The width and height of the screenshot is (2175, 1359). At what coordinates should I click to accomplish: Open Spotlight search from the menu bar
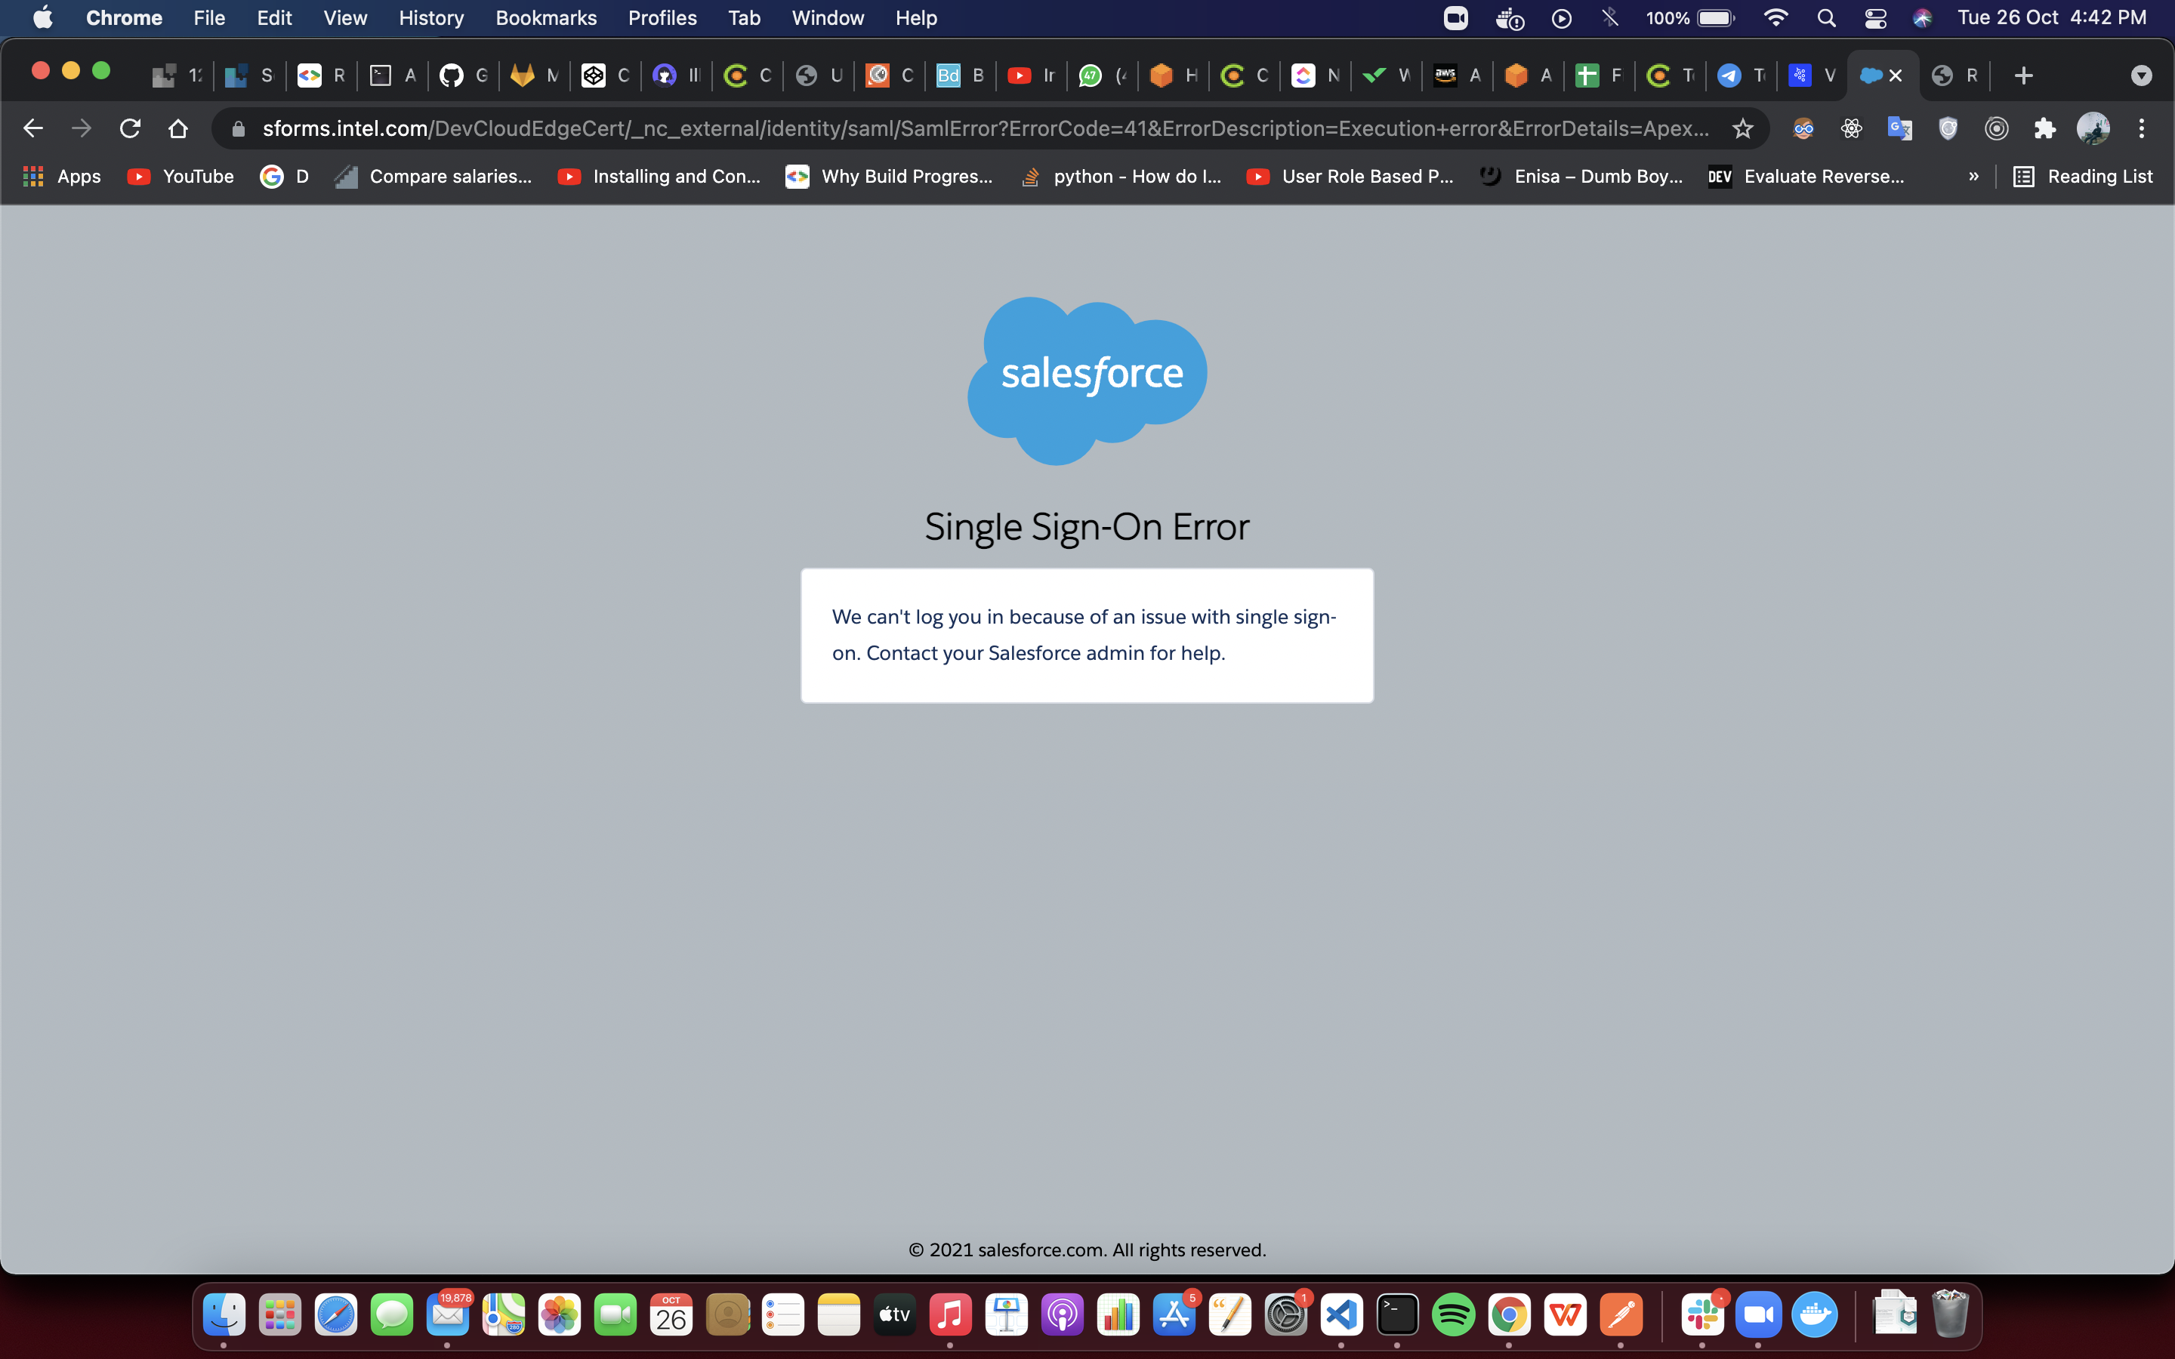click(1826, 17)
